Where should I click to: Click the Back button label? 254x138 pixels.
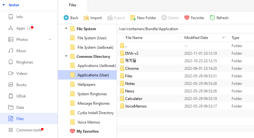(74, 18)
